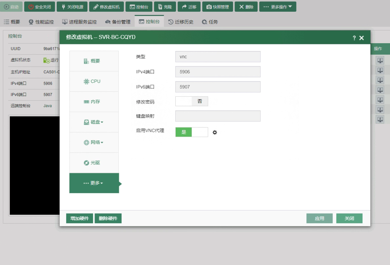Expand the 磁盘 disk dropdown
Screen dimensions: 390x265
94,122
